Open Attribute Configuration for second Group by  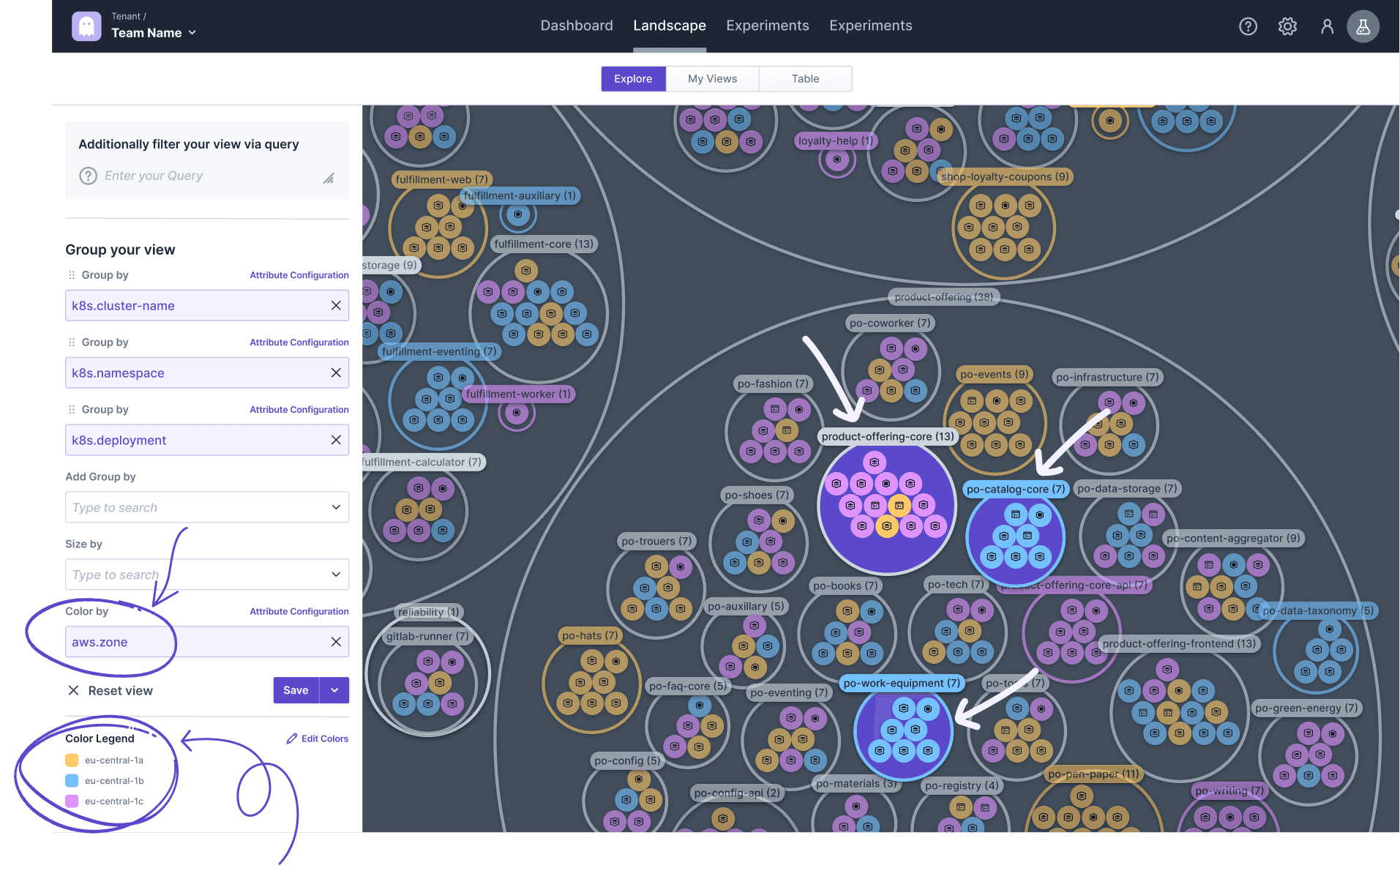coord(299,343)
